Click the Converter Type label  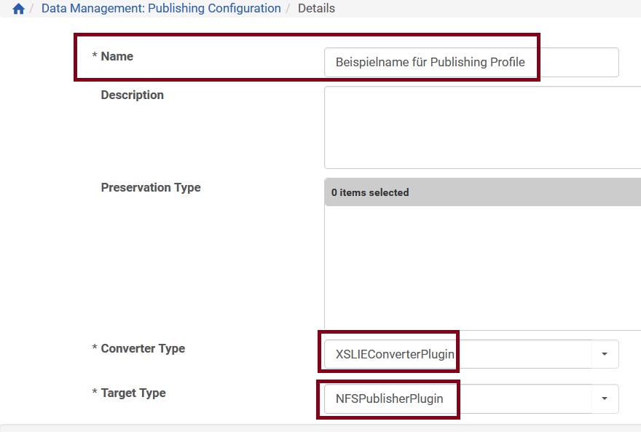click(x=143, y=348)
